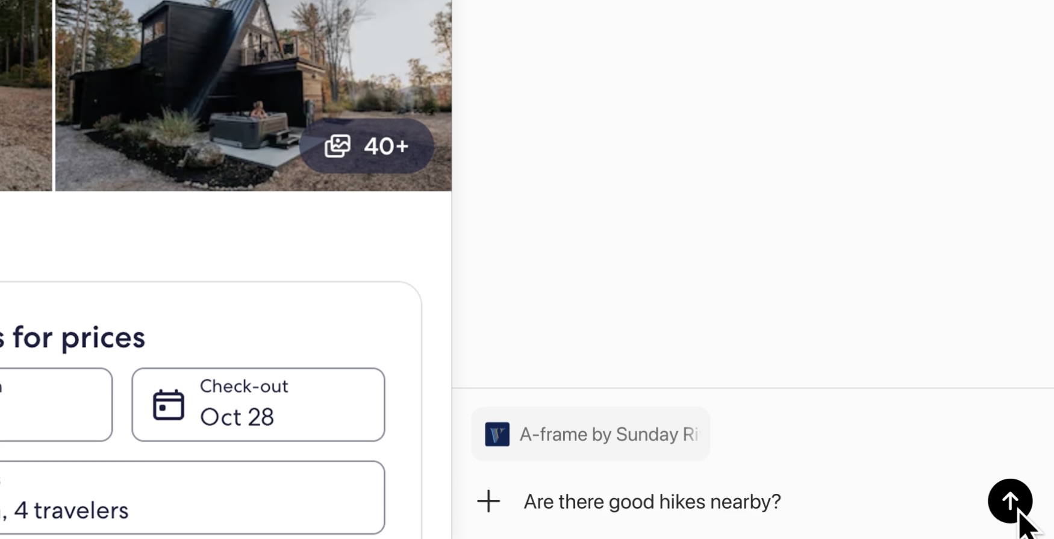The image size is (1054, 539).
Task: Click the Vrbo favicon in the page chip
Action: (497, 434)
